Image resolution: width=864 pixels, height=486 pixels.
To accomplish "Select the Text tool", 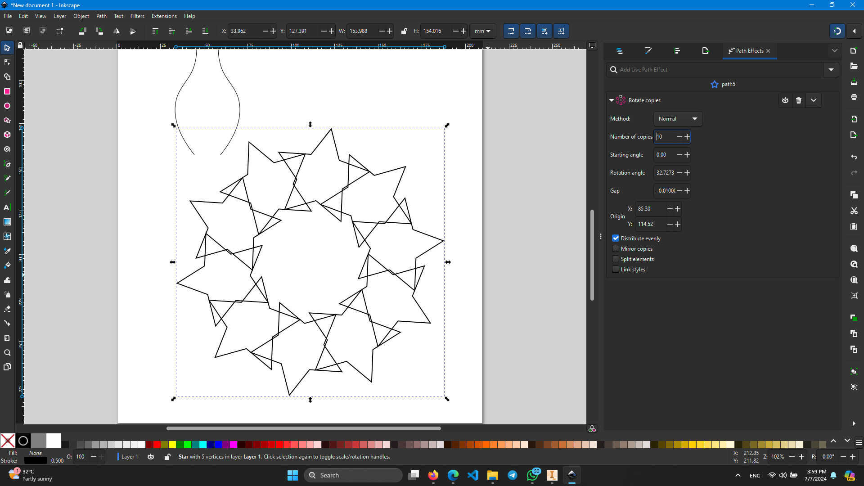I will click(x=7, y=207).
